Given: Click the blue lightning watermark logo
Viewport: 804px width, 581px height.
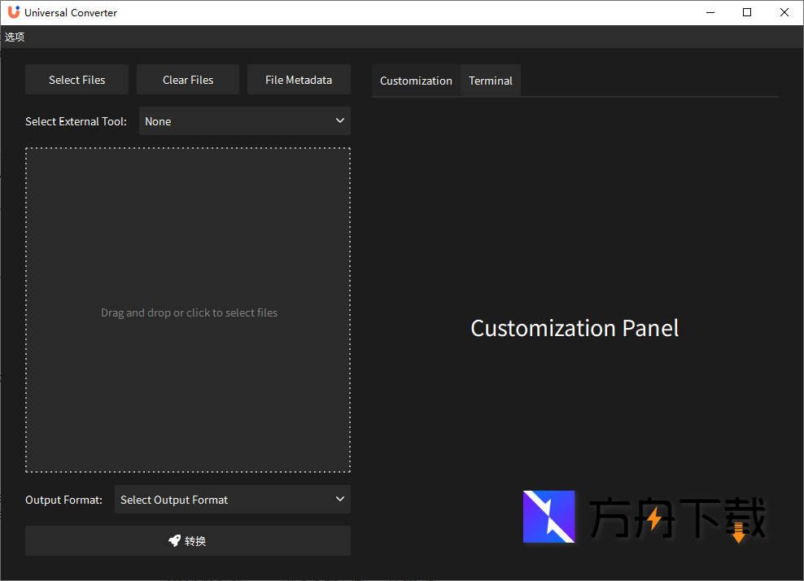Looking at the screenshot, I should pyautogui.click(x=548, y=517).
